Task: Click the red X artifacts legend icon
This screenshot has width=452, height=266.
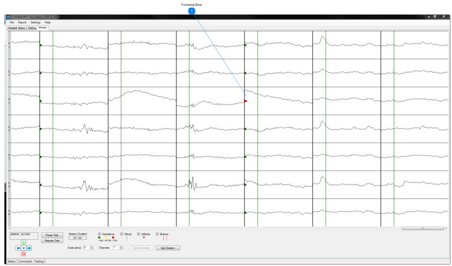Action: [x=144, y=238]
